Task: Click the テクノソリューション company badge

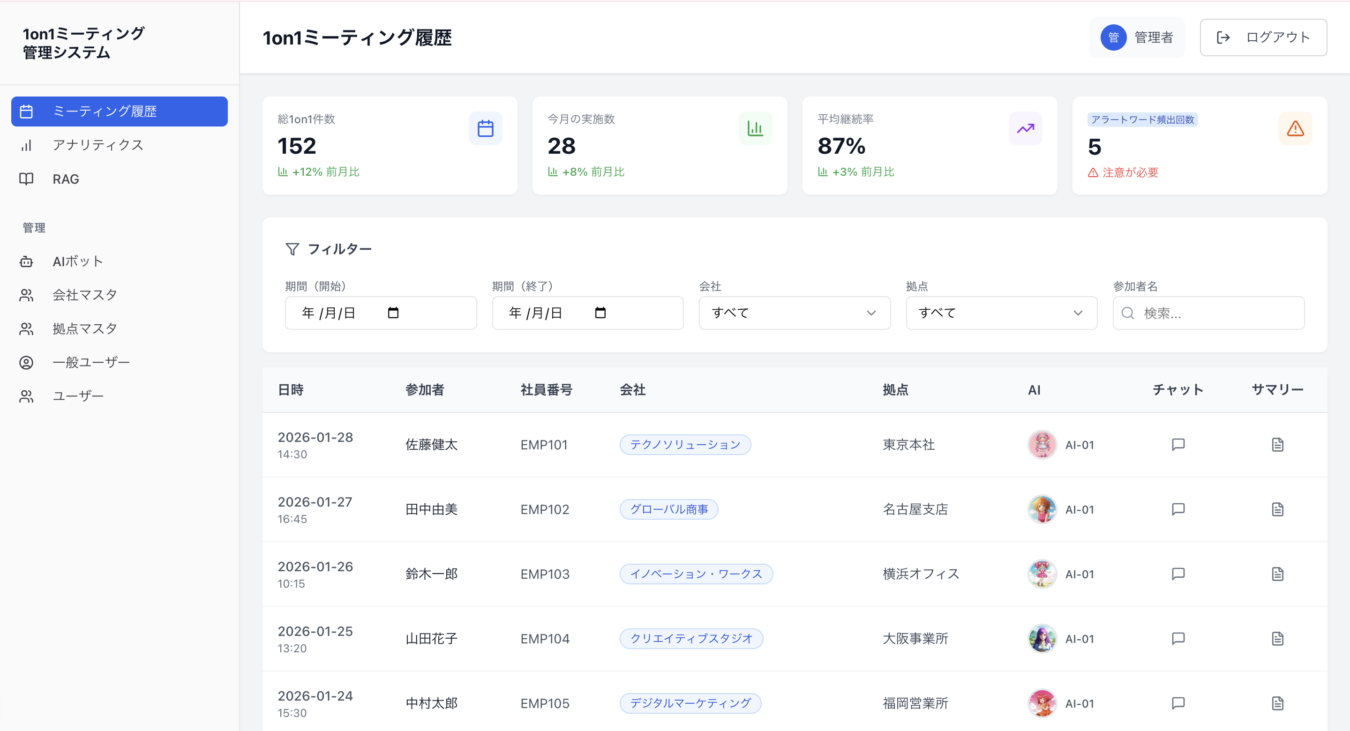Action: click(x=685, y=444)
